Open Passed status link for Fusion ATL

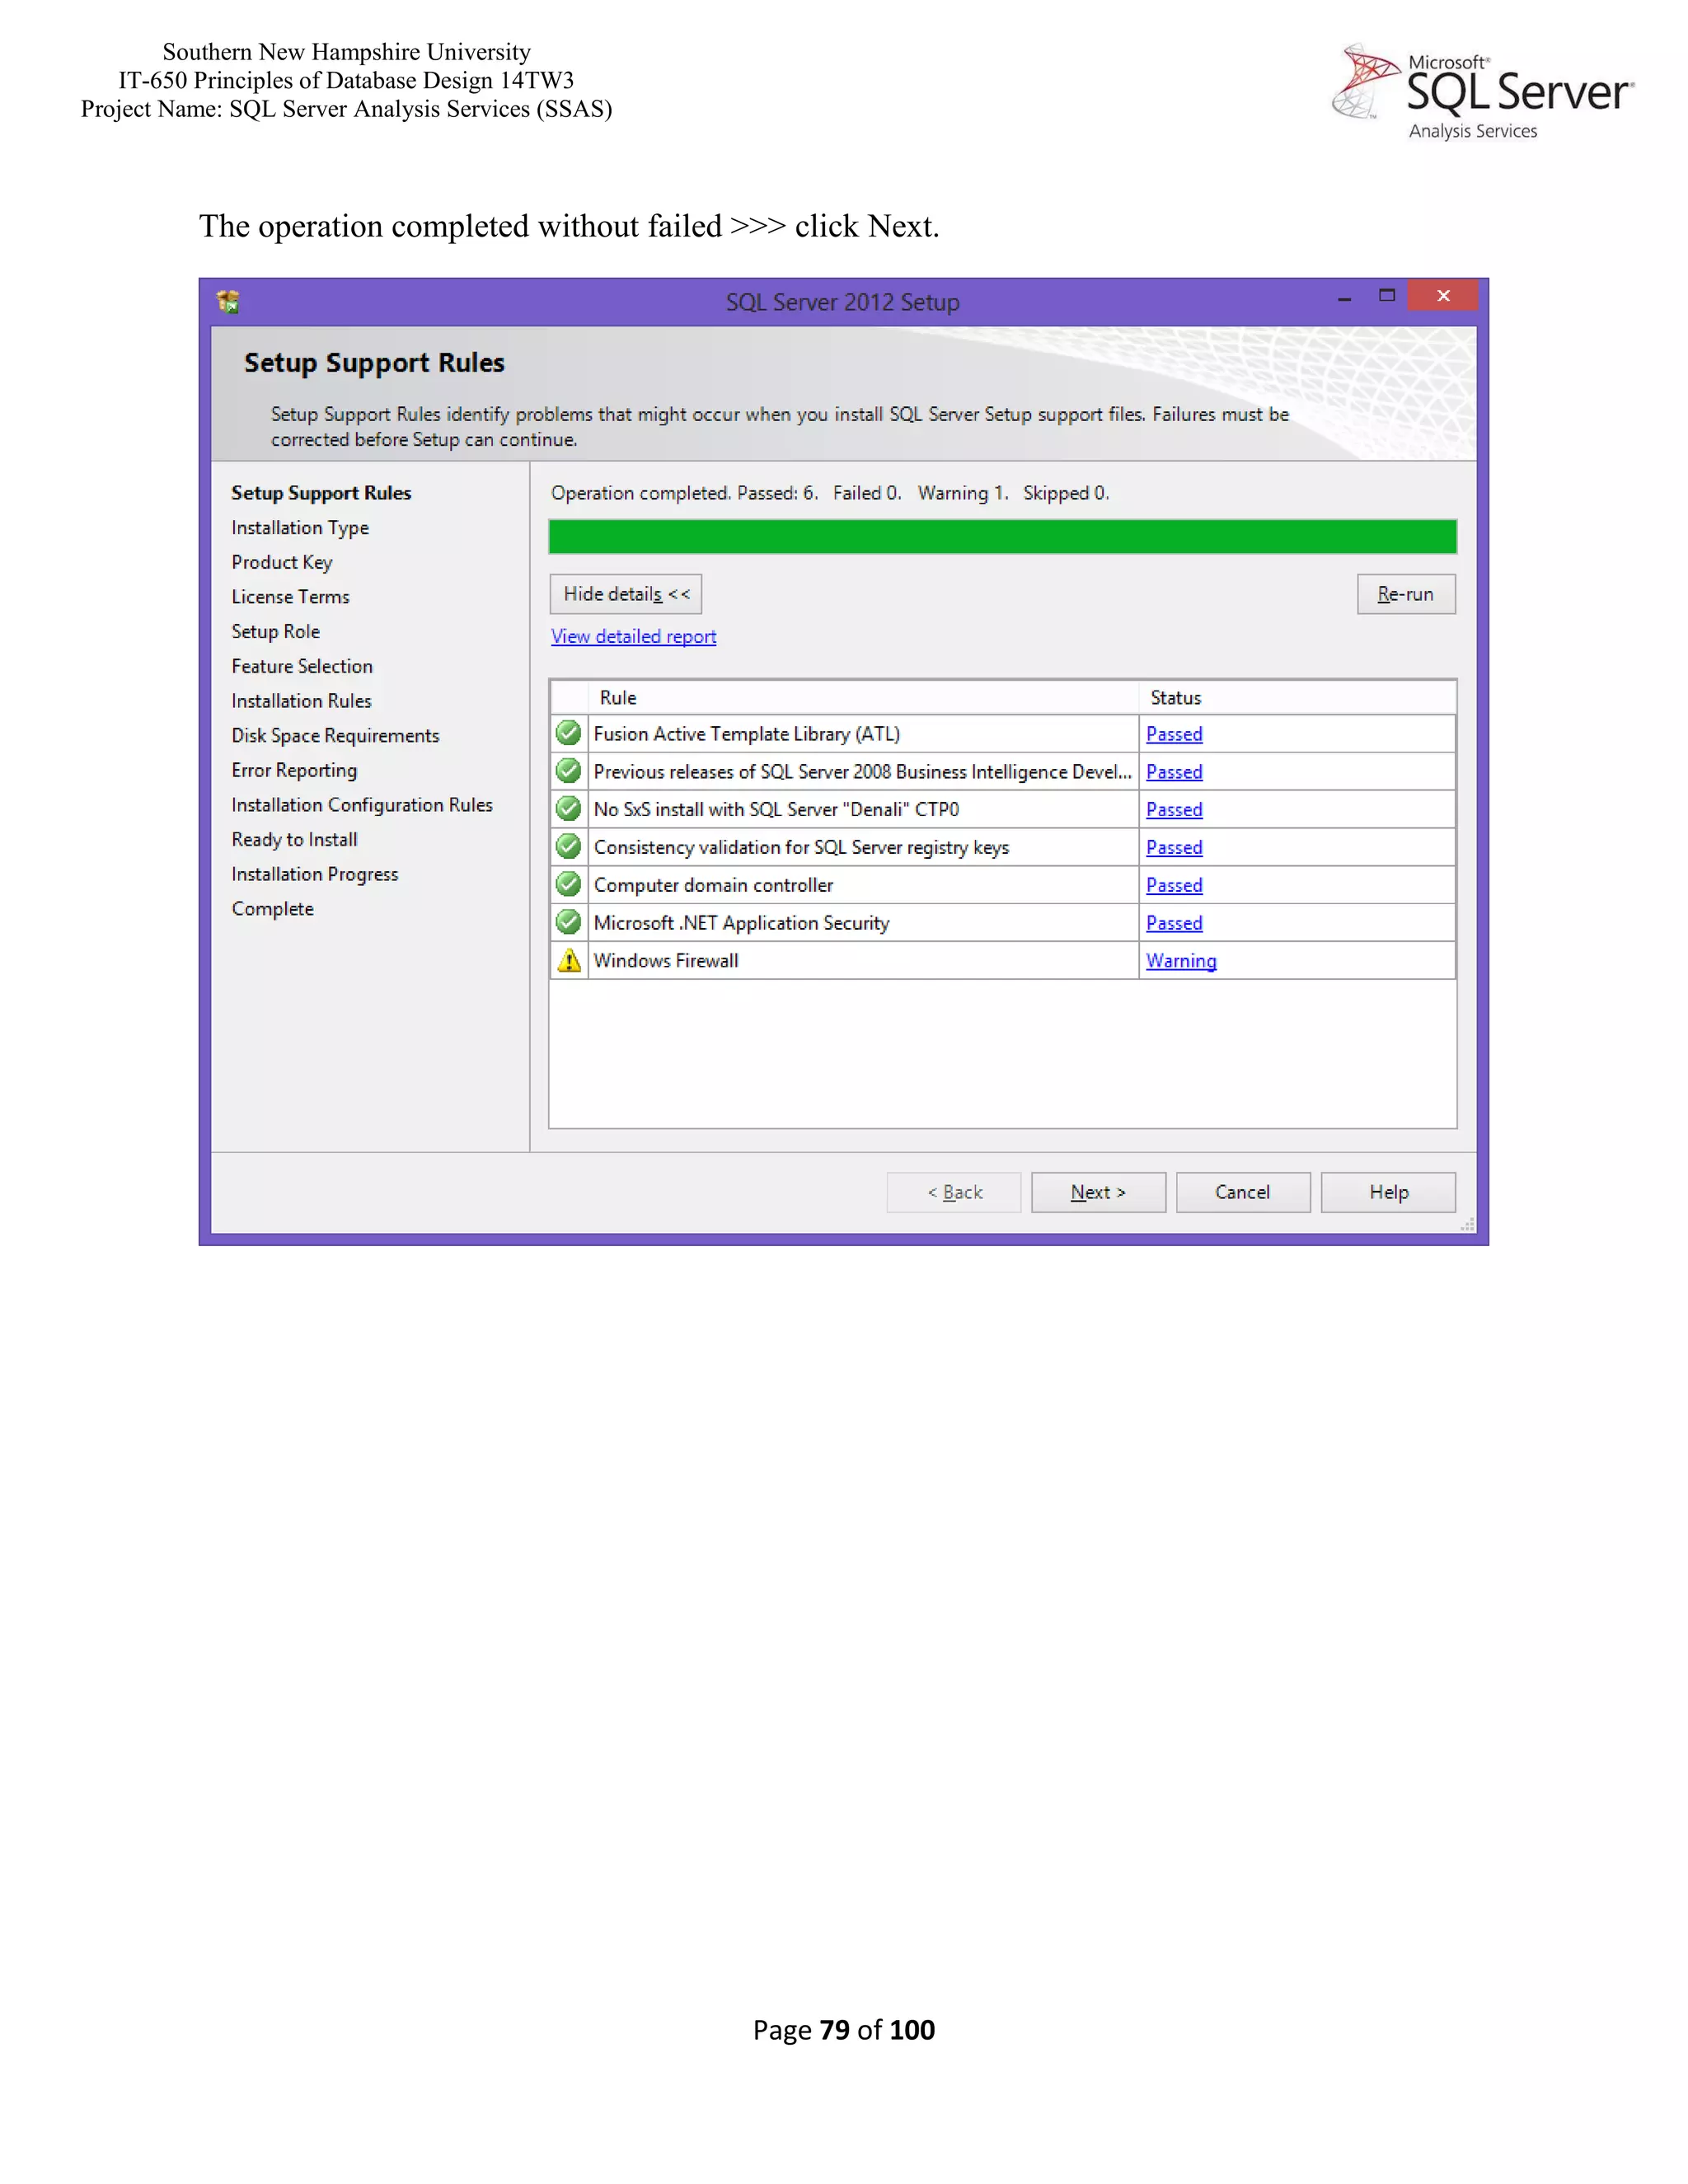(x=1174, y=734)
